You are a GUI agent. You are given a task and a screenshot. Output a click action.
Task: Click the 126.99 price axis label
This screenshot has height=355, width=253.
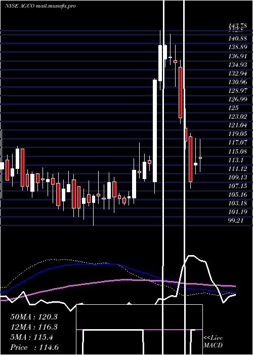pyautogui.click(x=237, y=99)
